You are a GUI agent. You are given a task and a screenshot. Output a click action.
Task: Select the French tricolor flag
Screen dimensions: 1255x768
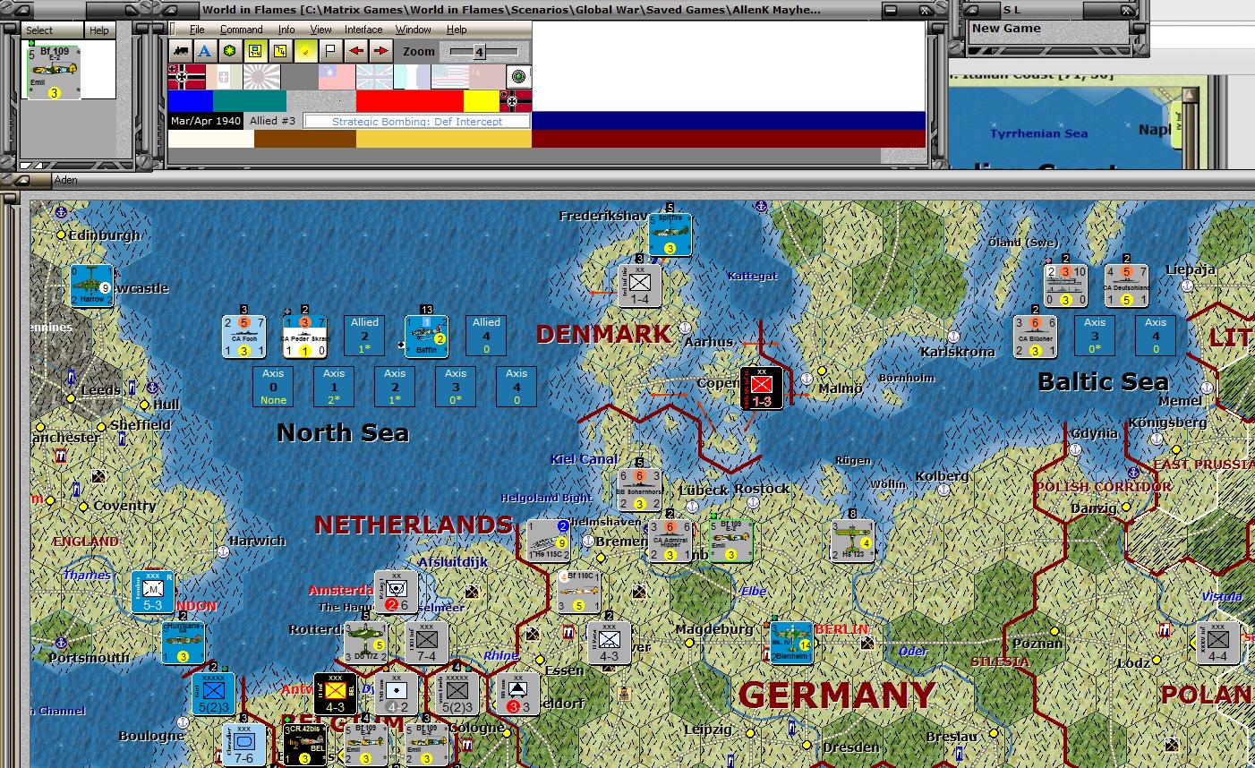tap(412, 77)
